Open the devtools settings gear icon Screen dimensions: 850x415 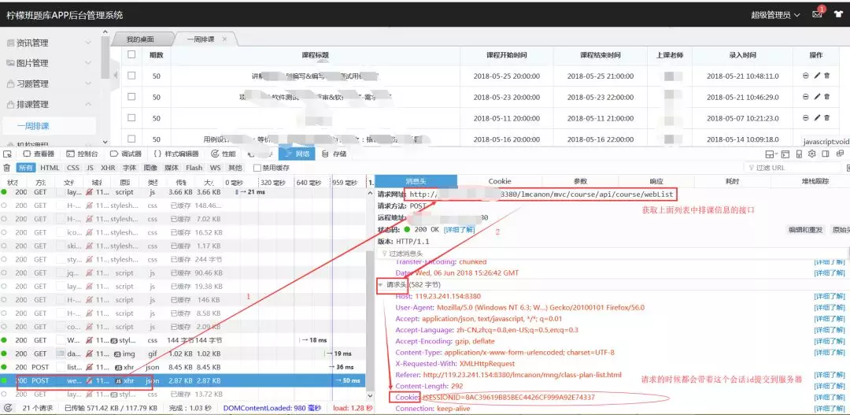pyautogui.click(x=812, y=154)
